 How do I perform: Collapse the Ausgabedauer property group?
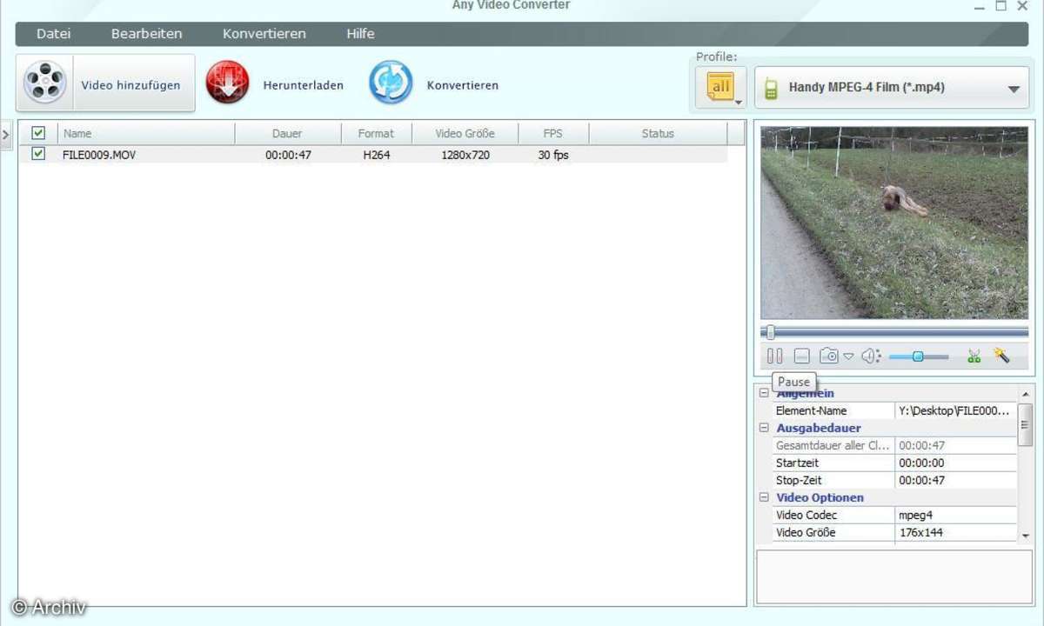pyautogui.click(x=764, y=428)
